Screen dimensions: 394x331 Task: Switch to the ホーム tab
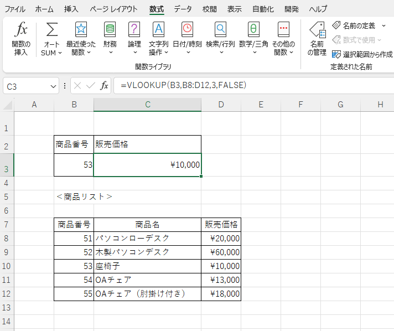point(44,9)
